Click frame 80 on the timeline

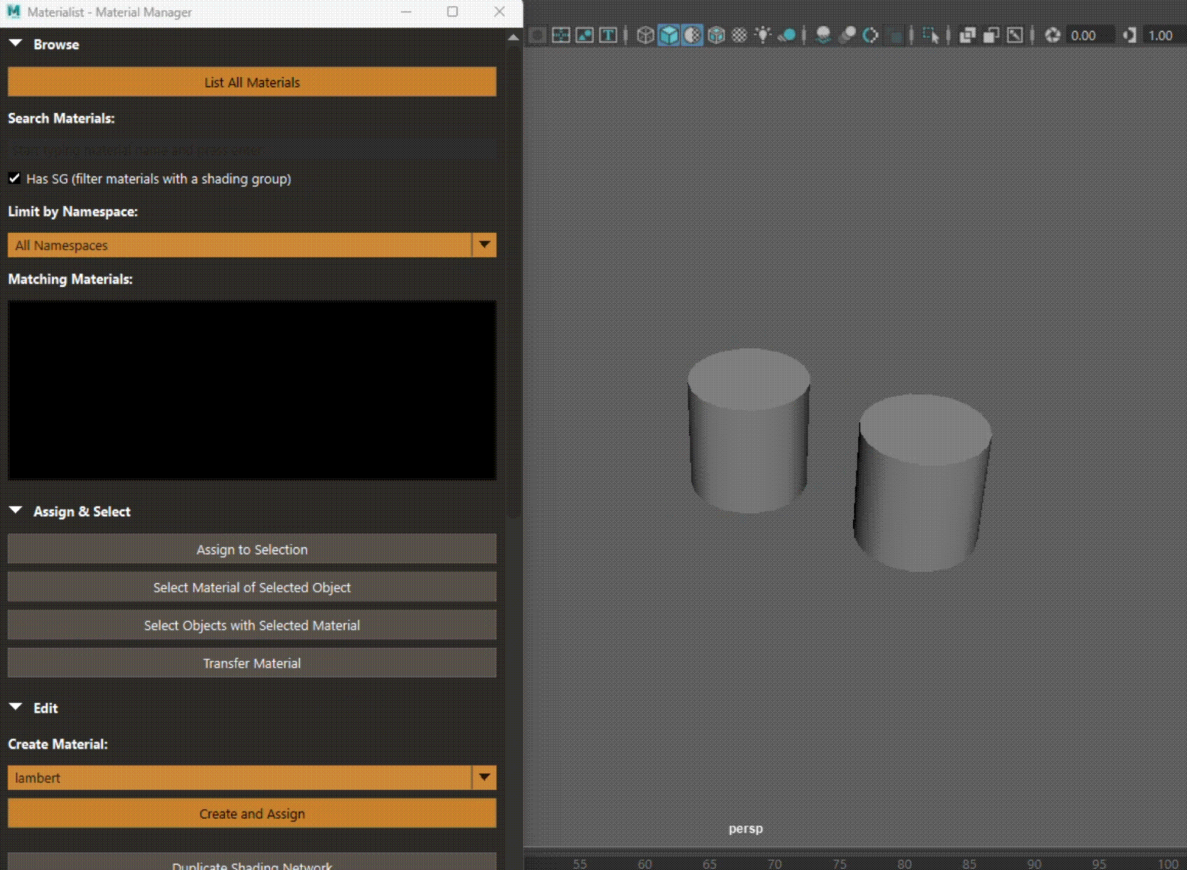click(904, 863)
